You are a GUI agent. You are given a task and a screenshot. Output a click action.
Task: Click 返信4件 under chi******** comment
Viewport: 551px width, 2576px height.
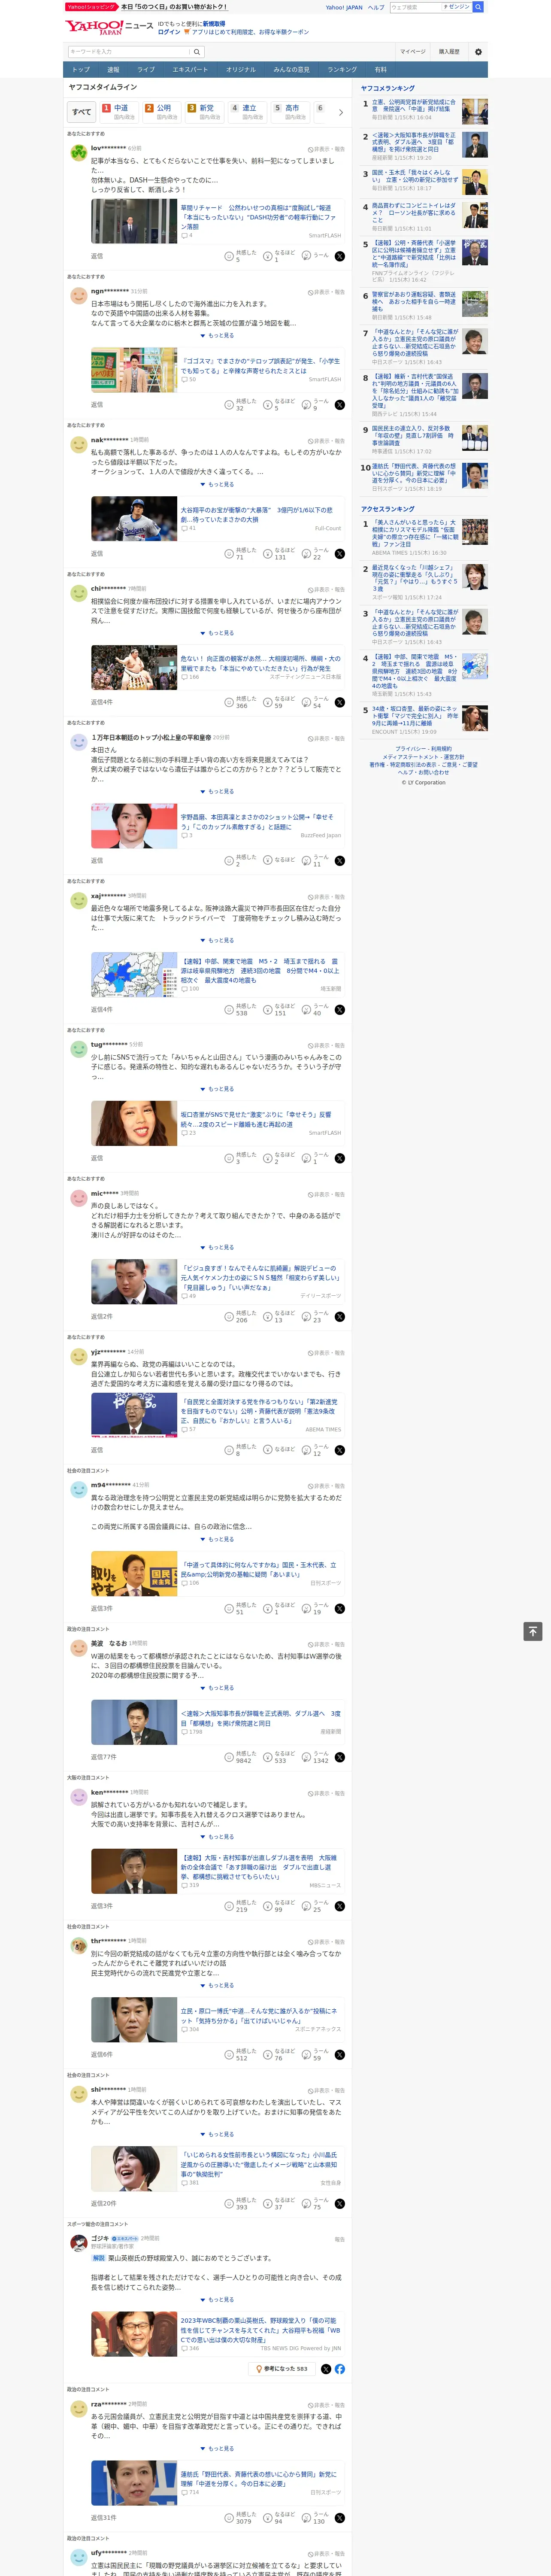pos(102,702)
